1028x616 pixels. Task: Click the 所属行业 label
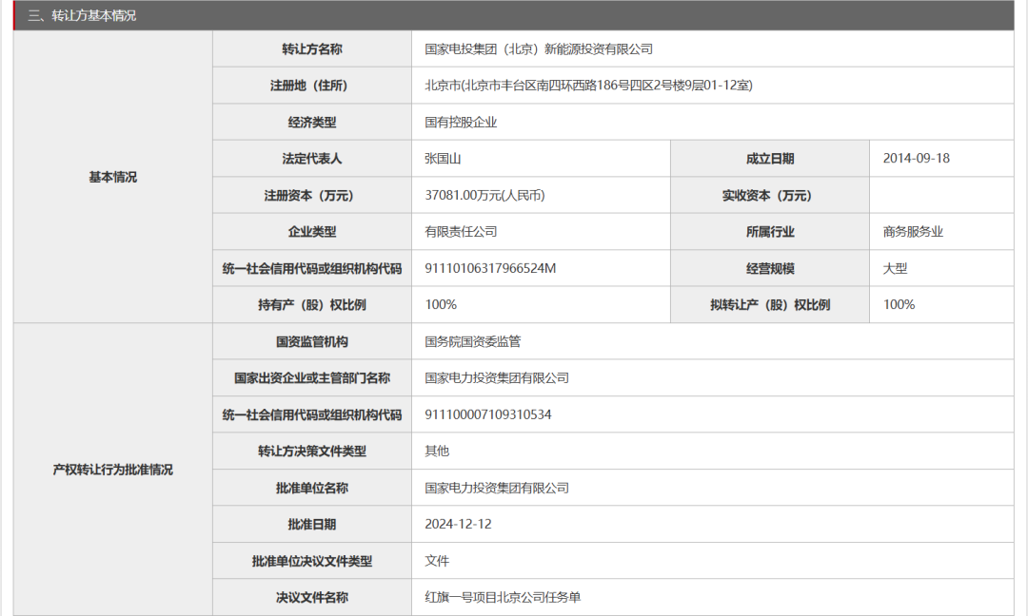[770, 232]
